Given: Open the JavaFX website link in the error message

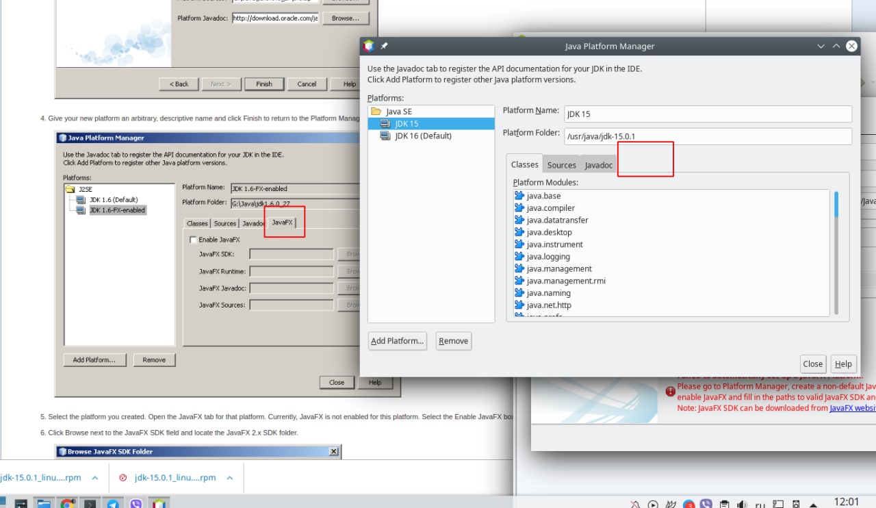Looking at the screenshot, I should point(853,408).
